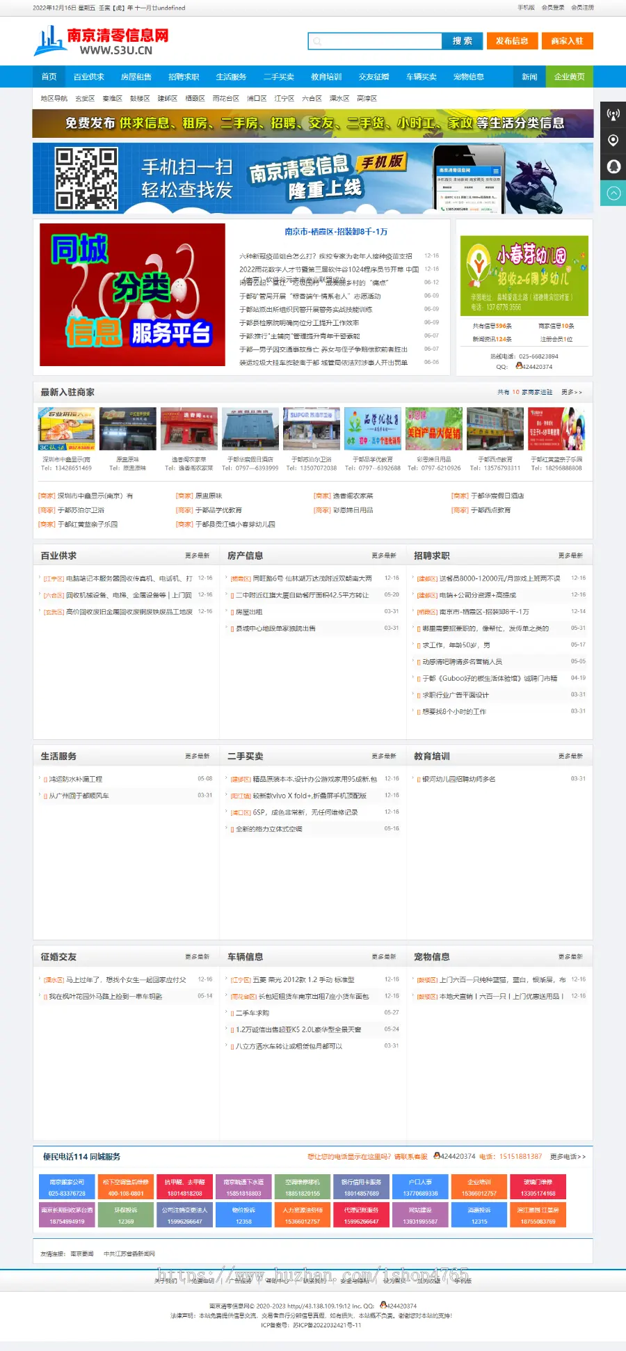Click the 彩思棉日用品 merchant thumbnail
Viewport: 626px width, 1351px height.
(x=434, y=429)
